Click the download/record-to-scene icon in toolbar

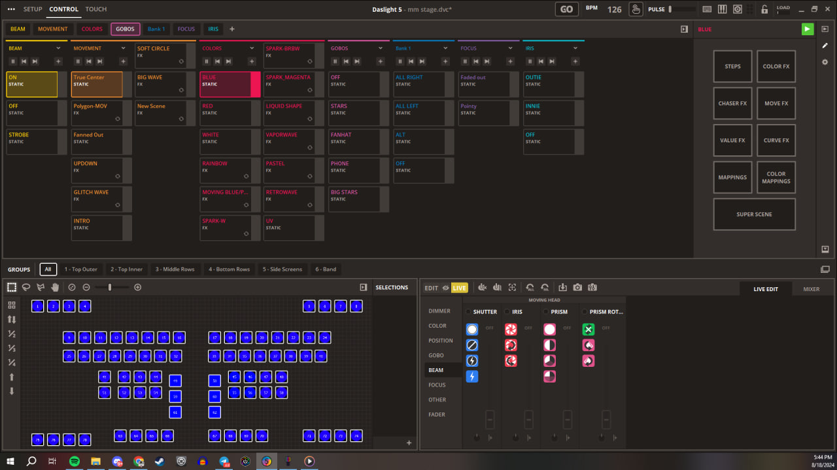tap(562, 288)
